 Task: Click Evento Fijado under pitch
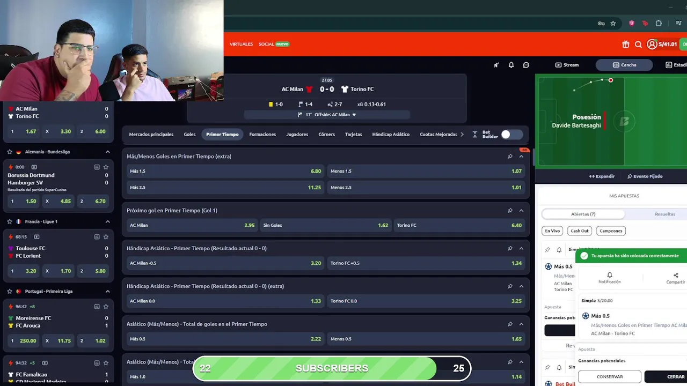pyautogui.click(x=645, y=176)
